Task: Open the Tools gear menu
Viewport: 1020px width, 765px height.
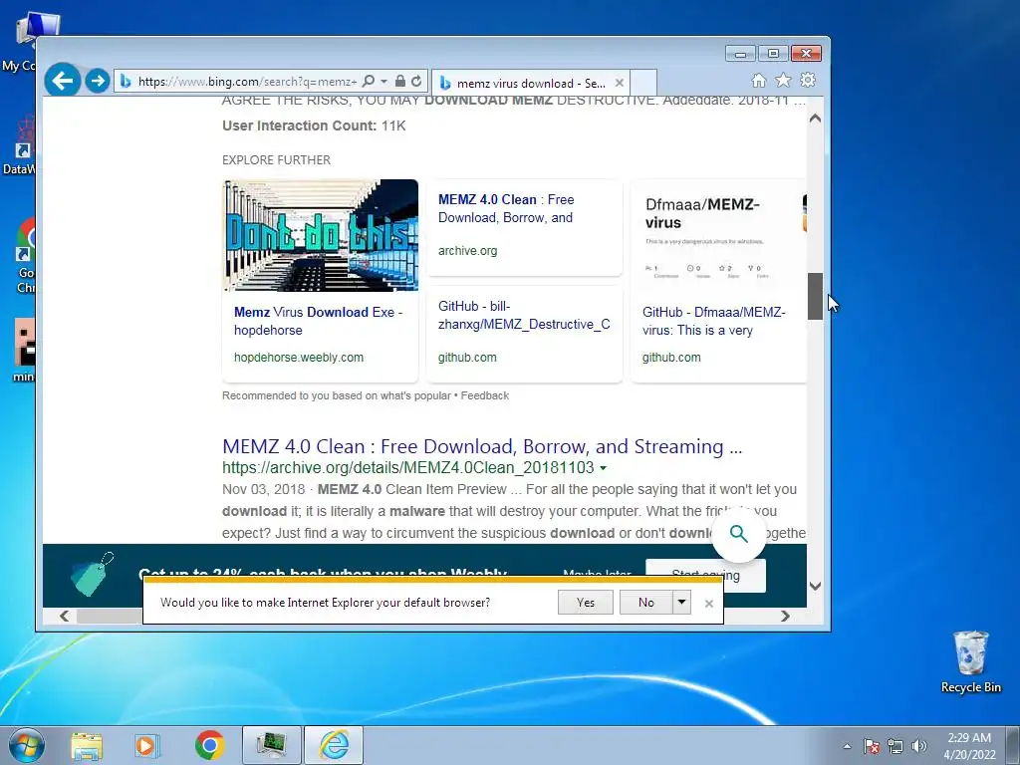Action: click(808, 80)
